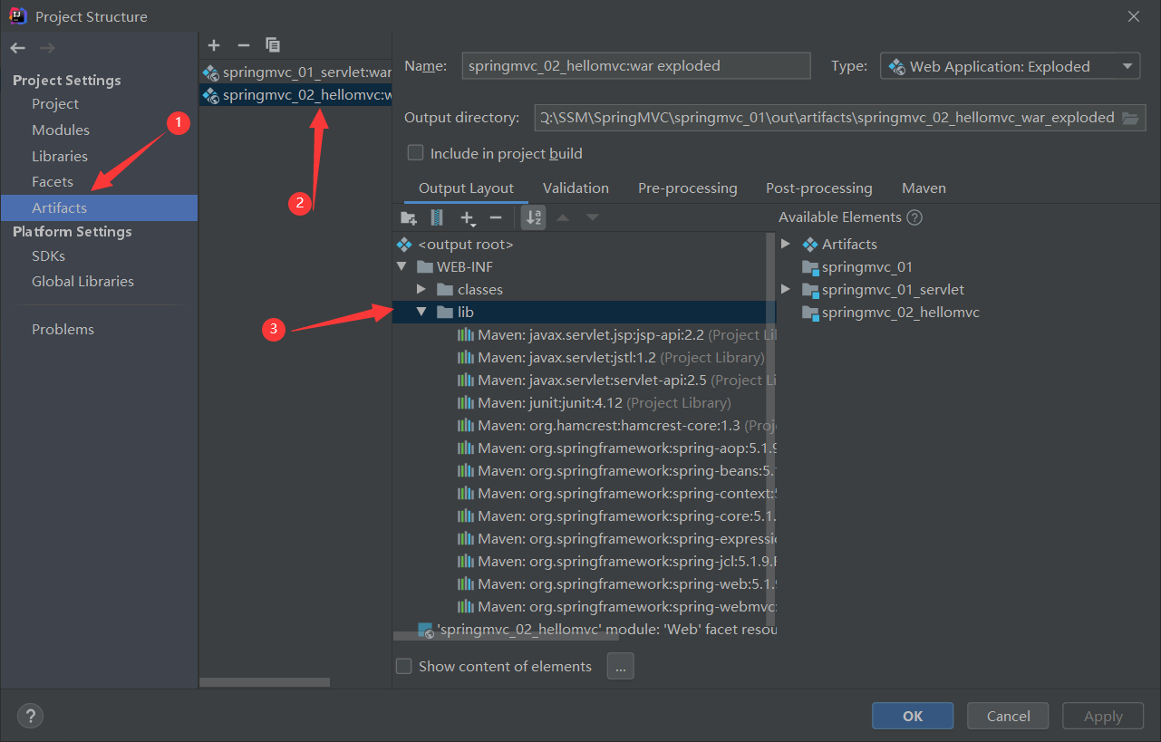Viewport: 1161px width, 742px height.
Task: Click the Artifacts node icon in Available Elements
Action: pos(810,245)
